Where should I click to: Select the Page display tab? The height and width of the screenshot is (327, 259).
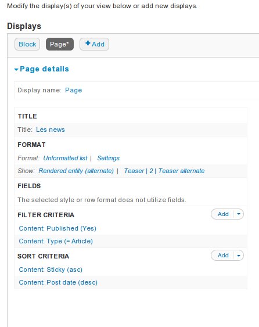point(60,44)
